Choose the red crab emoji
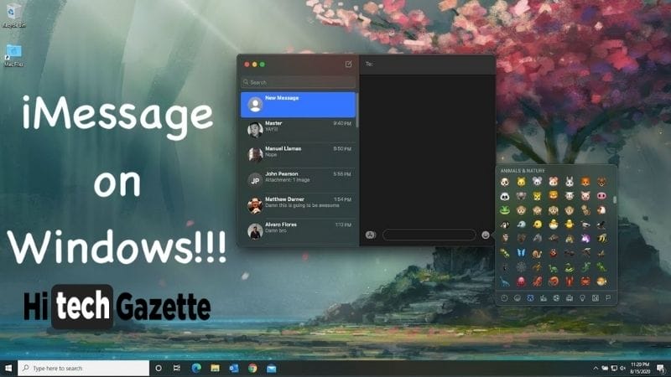This screenshot has width=671, height=377. (585, 281)
